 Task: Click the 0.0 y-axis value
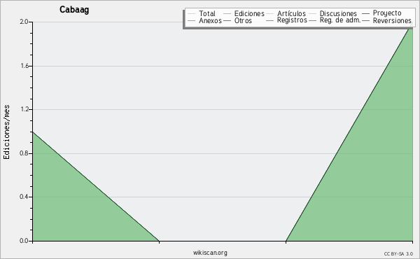[24, 241]
